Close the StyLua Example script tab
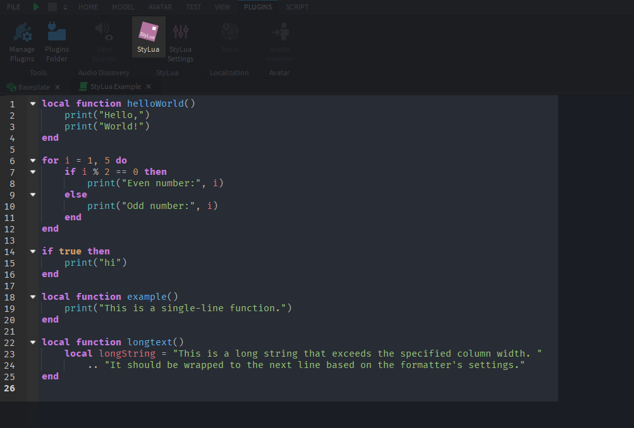The height and width of the screenshot is (428, 634). point(149,86)
